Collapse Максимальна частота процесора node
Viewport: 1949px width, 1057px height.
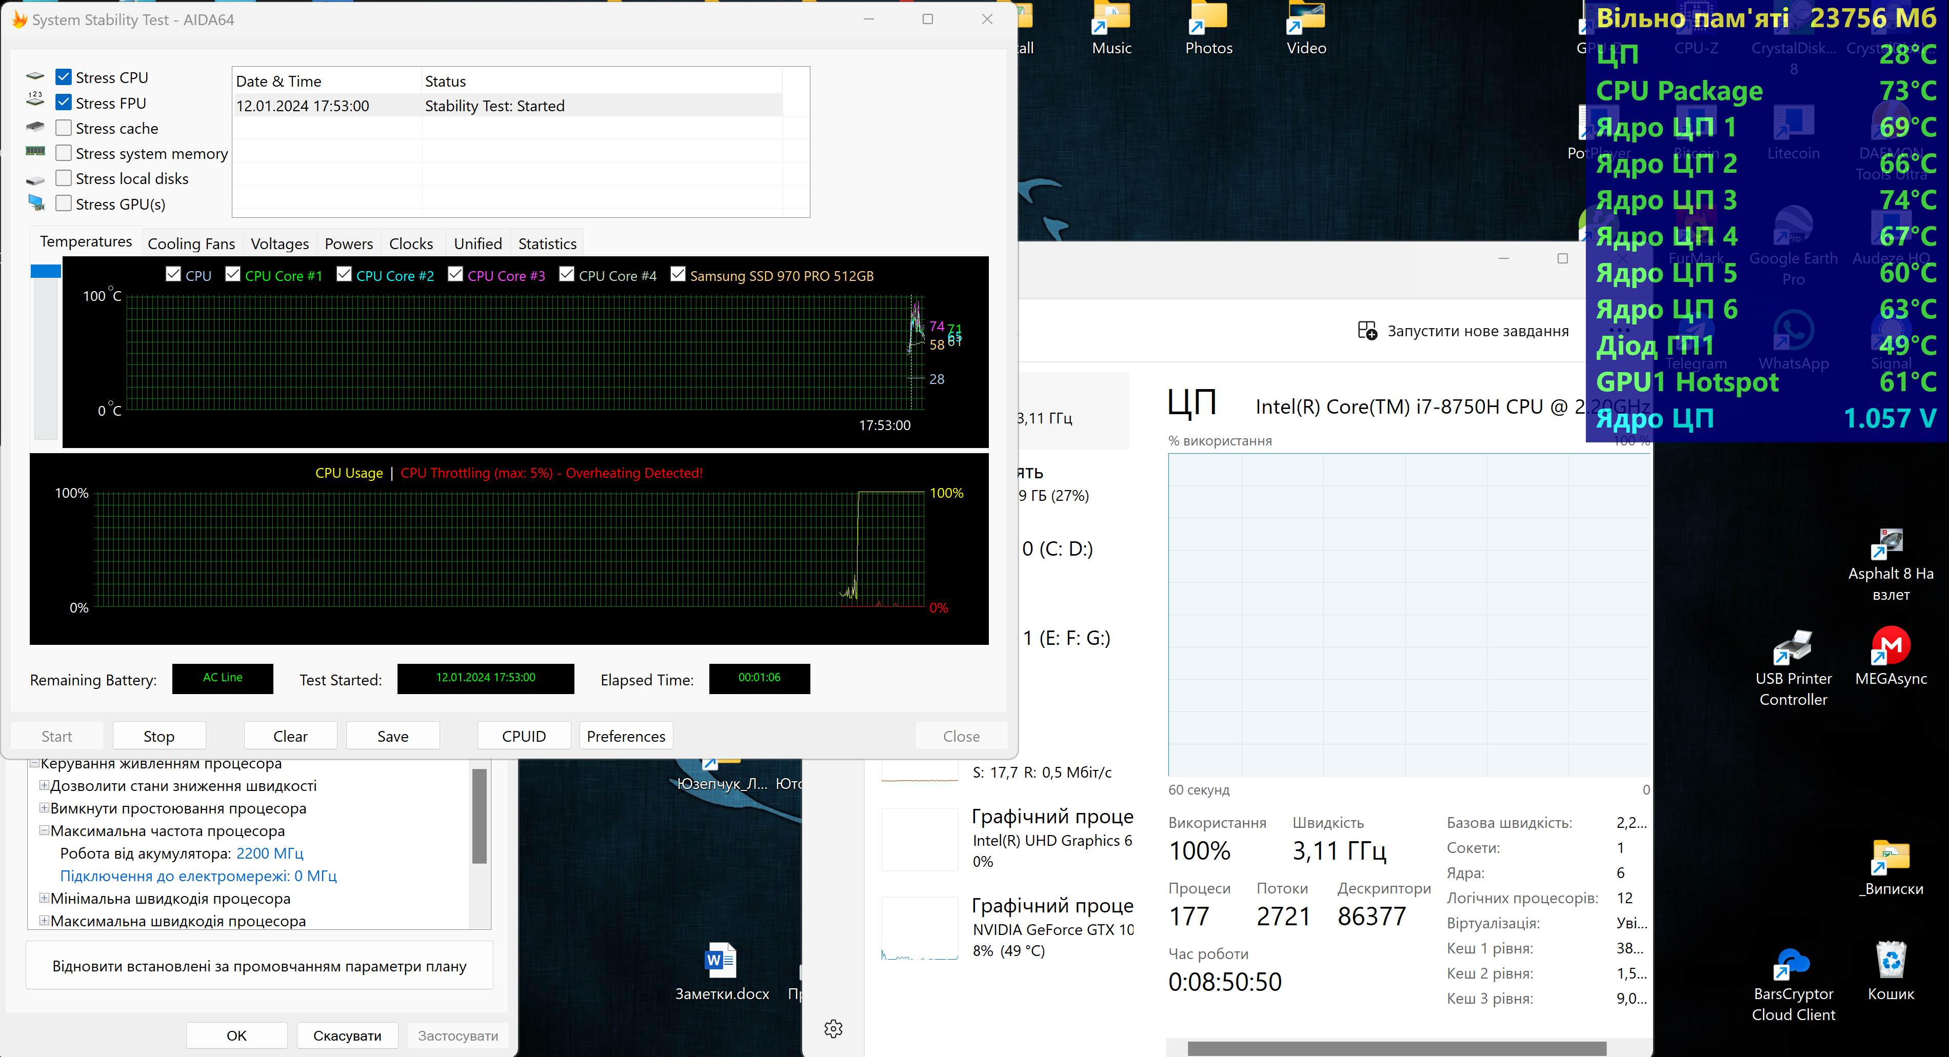pyautogui.click(x=44, y=830)
